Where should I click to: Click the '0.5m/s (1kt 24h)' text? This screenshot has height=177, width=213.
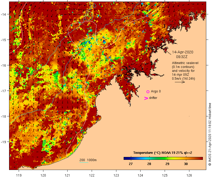pyautogui.click(x=183, y=79)
